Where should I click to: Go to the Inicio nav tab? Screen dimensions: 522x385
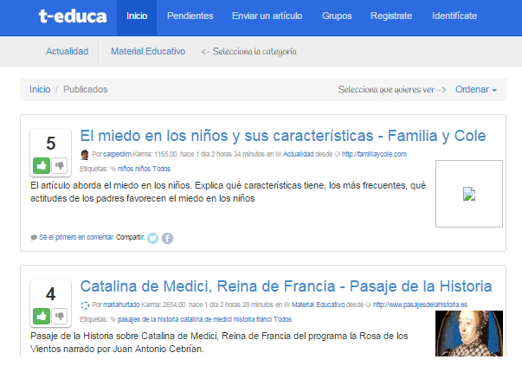[x=137, y=16]
